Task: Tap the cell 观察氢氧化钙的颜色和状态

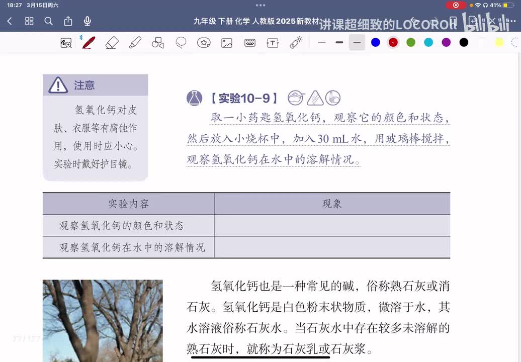Action: [x=129, y=226]
